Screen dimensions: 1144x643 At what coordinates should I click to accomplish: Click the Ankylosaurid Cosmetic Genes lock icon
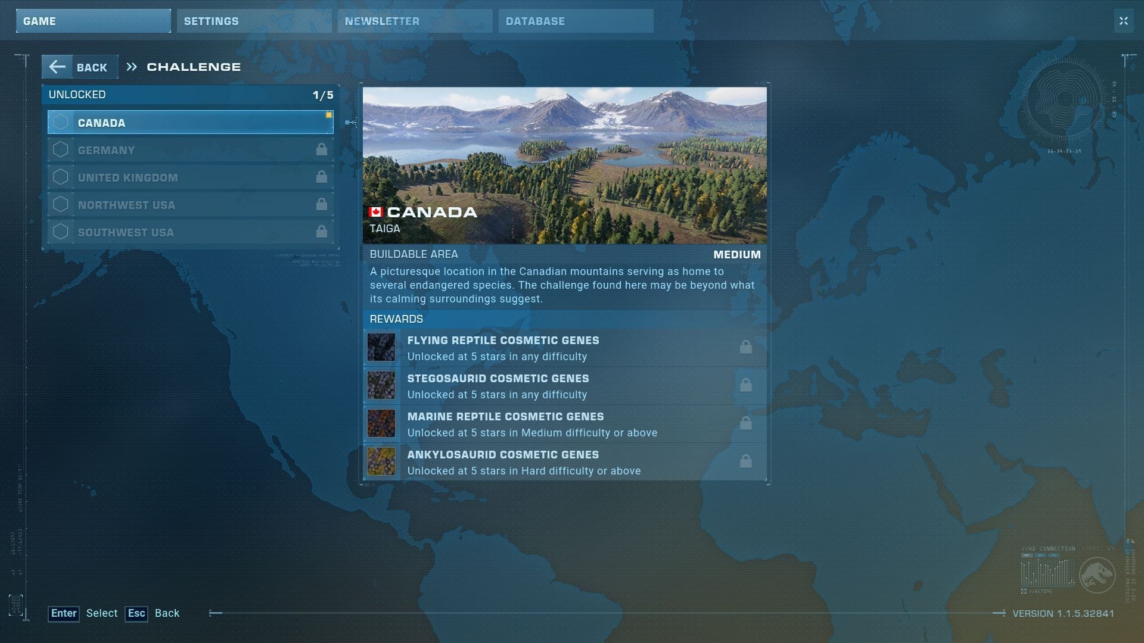coord(745,461)
